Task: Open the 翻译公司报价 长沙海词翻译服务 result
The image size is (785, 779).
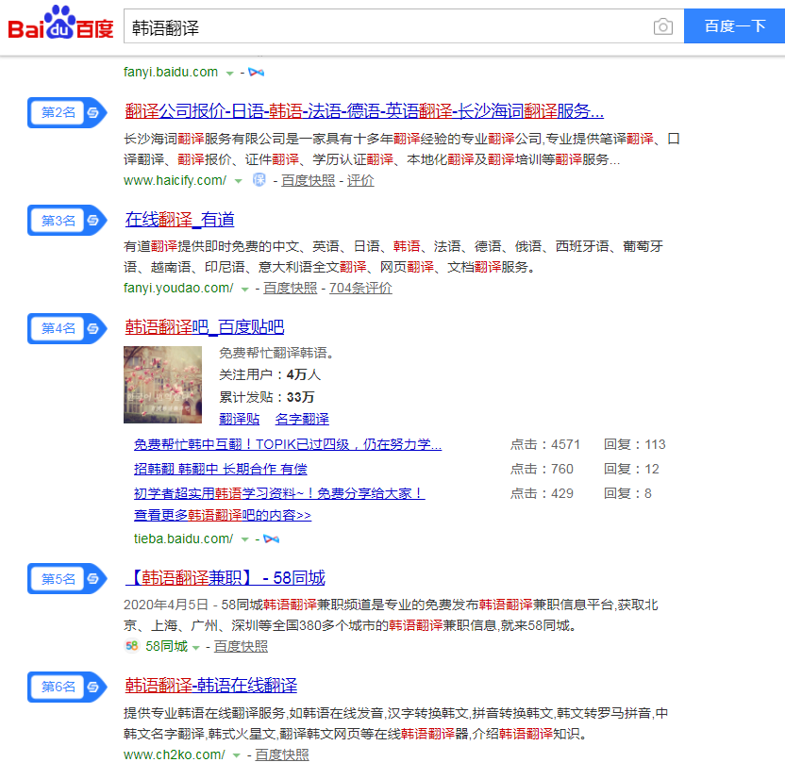Action: [364, 111]
